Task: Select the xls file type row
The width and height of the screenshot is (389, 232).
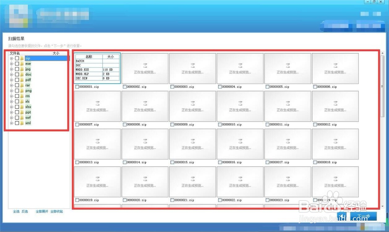Action: (39, 101)
